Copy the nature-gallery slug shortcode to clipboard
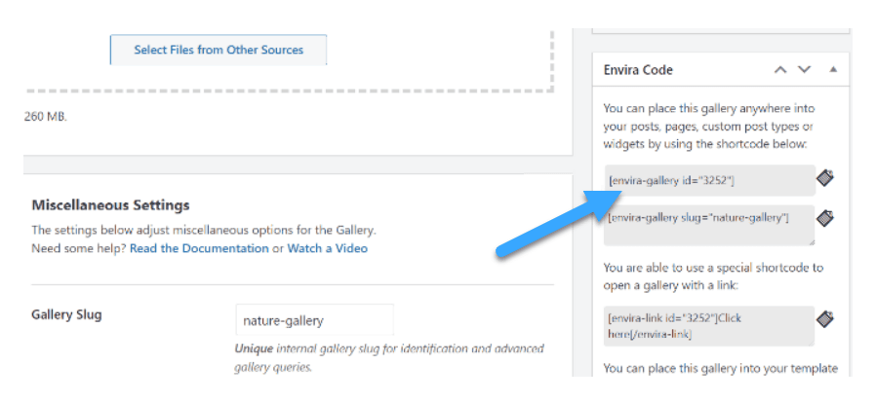876x402 pixels. 825,218
